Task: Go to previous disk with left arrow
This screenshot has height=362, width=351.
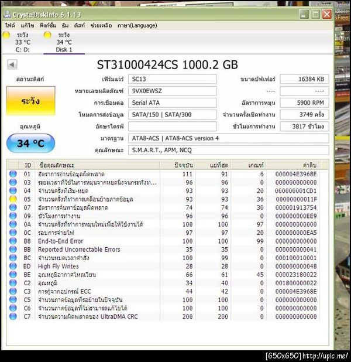Action: coord(12,64)
